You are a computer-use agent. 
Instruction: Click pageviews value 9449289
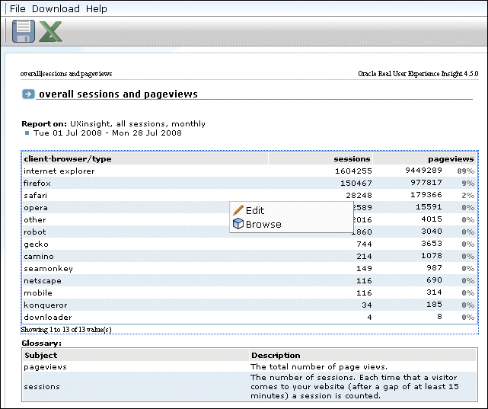[x=423, y=170]
